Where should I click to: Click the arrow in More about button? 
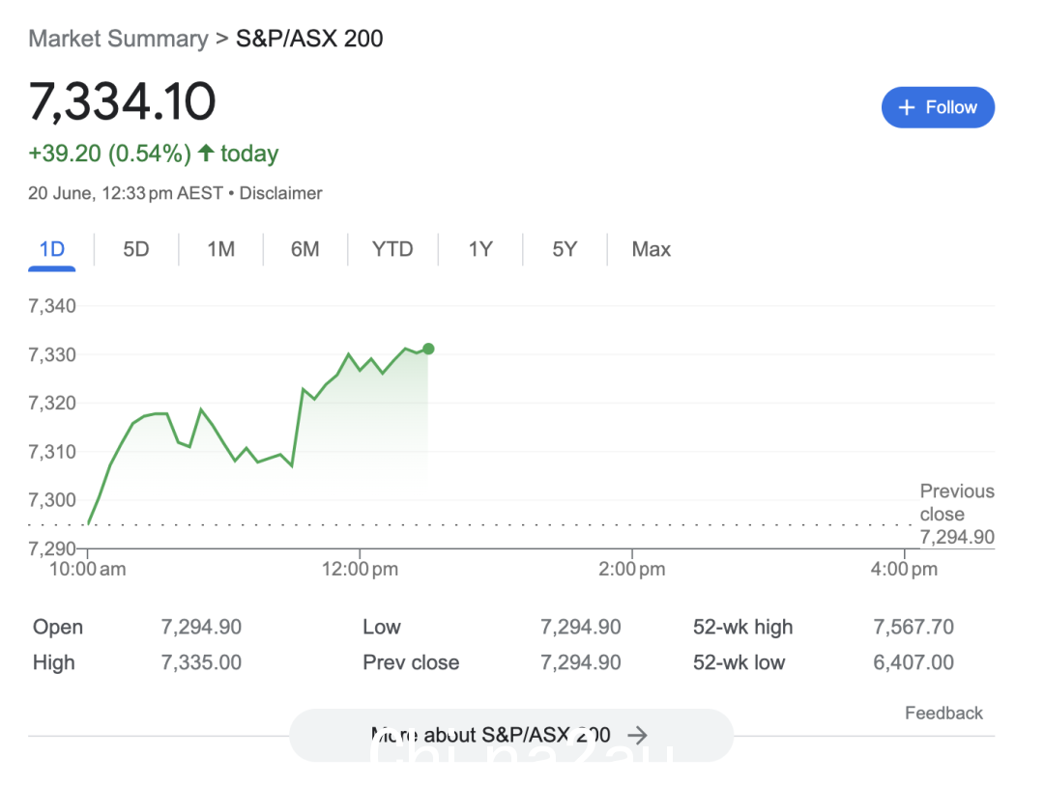click(x=637, y=735)
